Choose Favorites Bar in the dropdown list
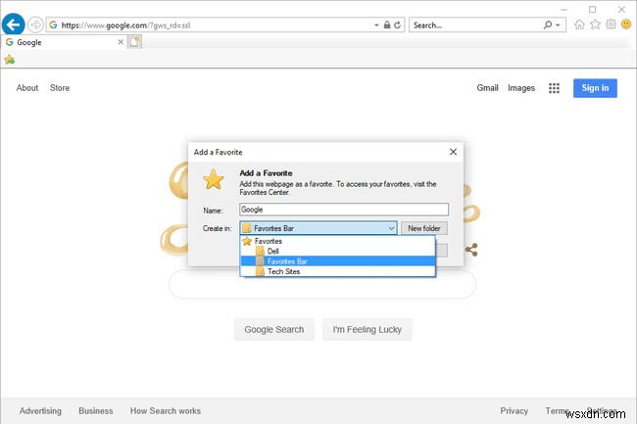 (337, 261)
